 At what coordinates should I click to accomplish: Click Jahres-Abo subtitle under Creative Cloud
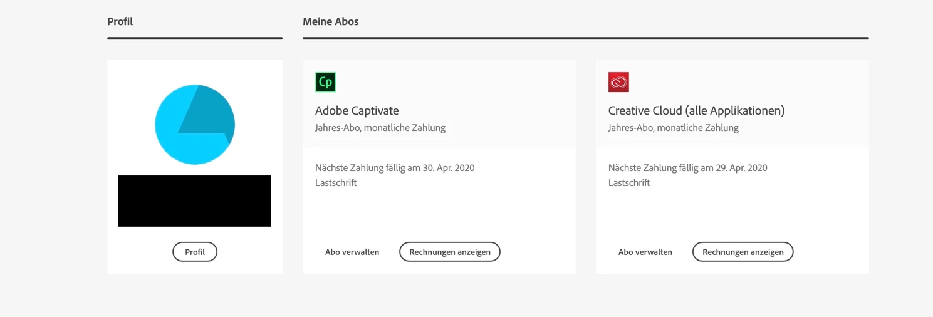pos(674,128)
